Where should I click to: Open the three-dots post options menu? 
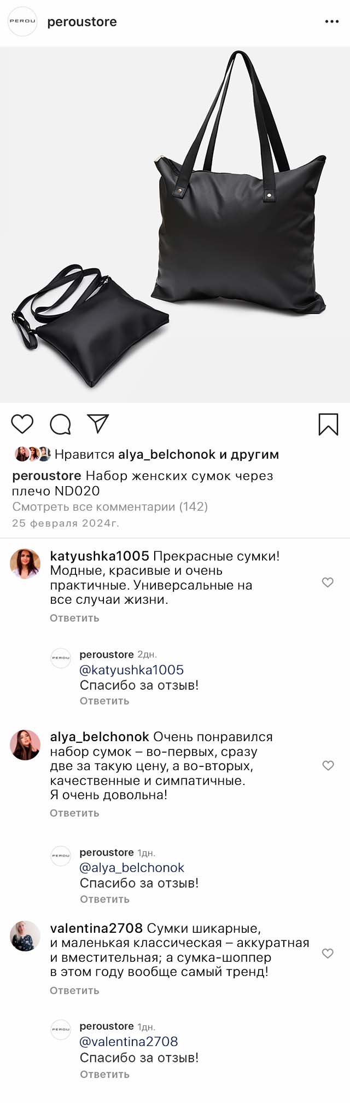point(331,22)
